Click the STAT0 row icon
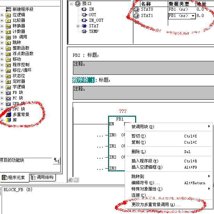Screen dimensions: 214x214 (x=137, y=9)
